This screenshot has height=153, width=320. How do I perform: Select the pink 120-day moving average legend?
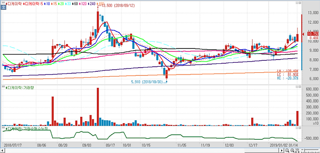(83, 4)
